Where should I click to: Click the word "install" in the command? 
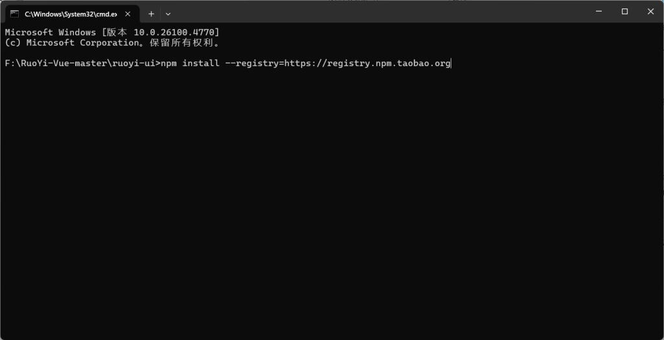201,63
